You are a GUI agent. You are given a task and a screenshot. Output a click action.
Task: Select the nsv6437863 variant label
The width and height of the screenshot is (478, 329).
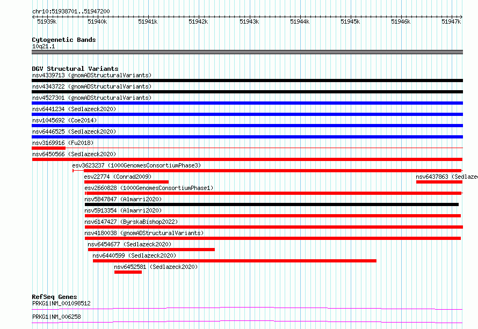447,177
